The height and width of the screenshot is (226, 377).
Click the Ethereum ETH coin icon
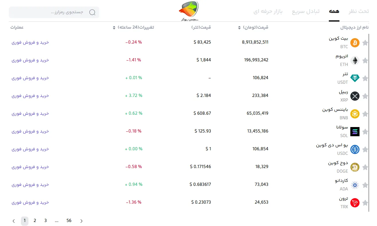tap(355, 61)
